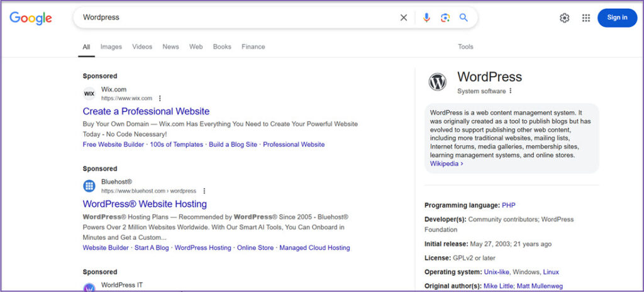This screenshot has height=292, width=644.
Task: Click the WordPress logo in knowledge panel
Action: 437,82
